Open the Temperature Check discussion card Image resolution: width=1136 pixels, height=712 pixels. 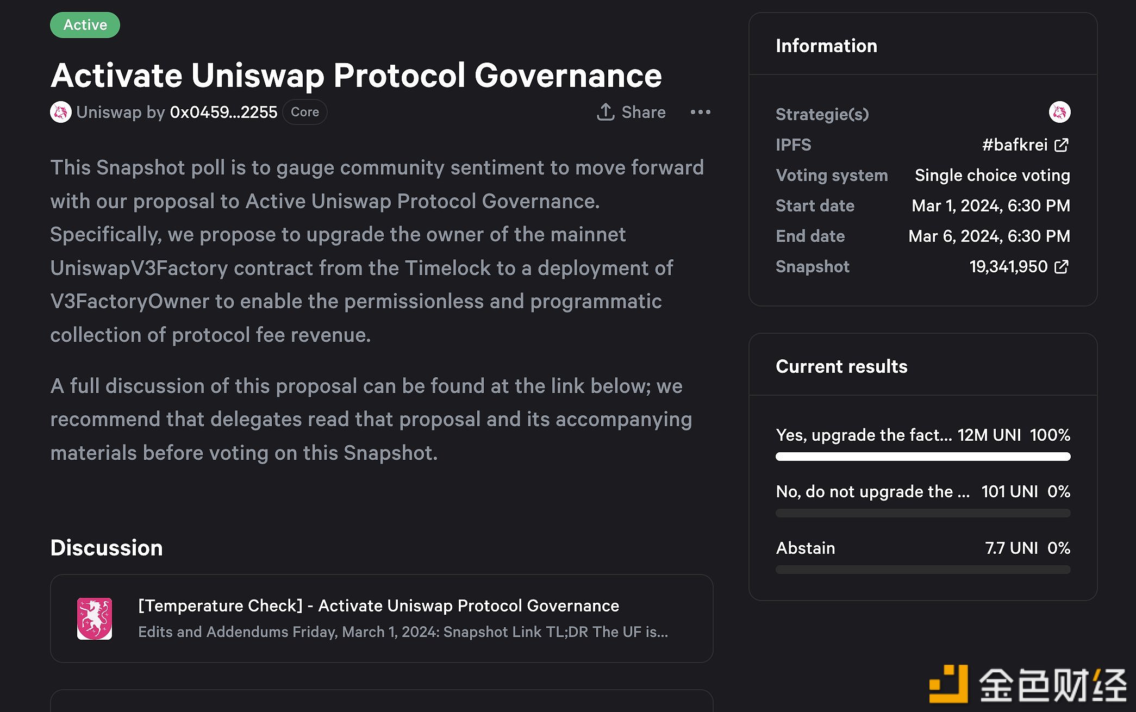[382, 619]
